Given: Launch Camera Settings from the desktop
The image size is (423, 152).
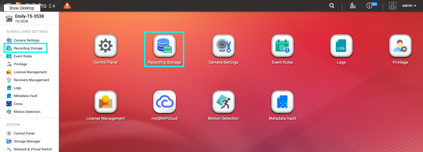Looking at the screenshot, I should point(223,46).
